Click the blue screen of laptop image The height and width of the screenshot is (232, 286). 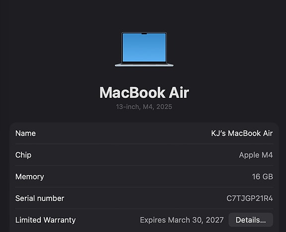(x=144, y=48)
